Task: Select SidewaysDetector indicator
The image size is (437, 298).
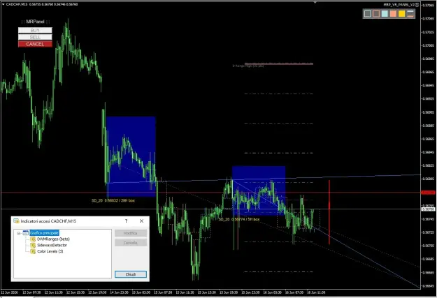Action: pyautogui.click(x=52, y=245)
